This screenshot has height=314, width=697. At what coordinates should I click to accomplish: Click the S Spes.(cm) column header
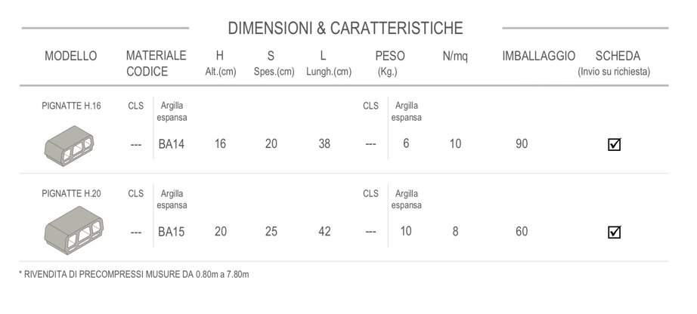coord(274,63)
